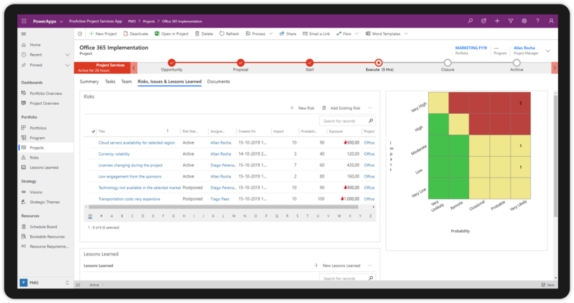Viewport: 574px width, 303px height.
Task: Click the Risks warning triangle icon in sidebar
Action: [24, 157]
